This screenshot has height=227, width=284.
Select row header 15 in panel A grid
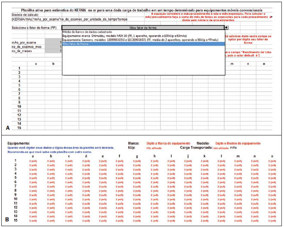coord(19,128)
